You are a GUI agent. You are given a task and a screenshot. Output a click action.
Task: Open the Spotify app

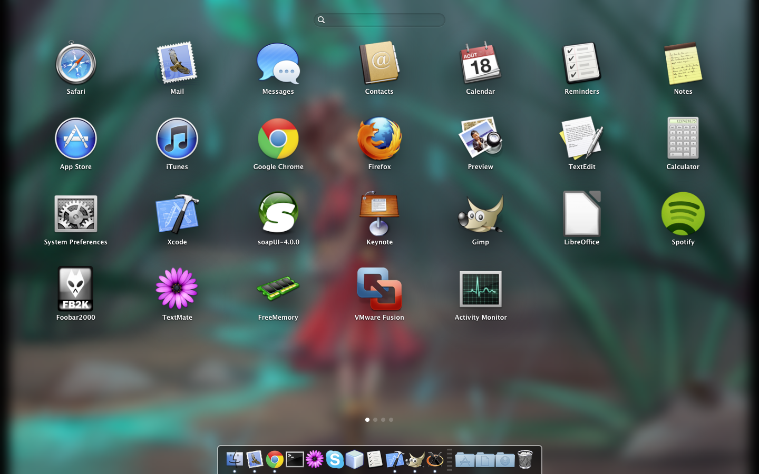(x=683, y=213)
